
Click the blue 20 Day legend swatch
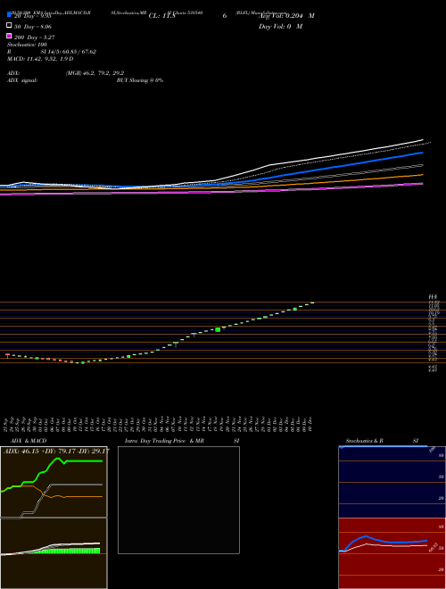[x=9, y=14]
